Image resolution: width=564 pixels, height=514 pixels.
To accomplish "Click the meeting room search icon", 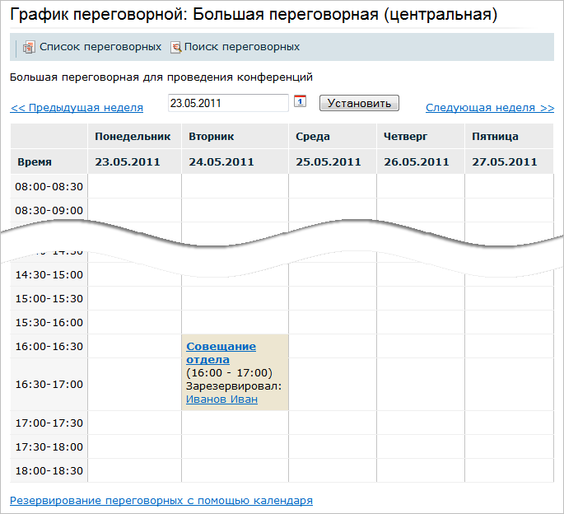I will (175, 48).
